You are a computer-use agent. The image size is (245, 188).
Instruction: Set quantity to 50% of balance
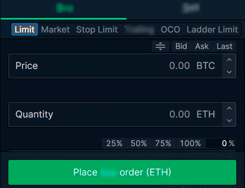pyautogui.click(x=139, y=143)
